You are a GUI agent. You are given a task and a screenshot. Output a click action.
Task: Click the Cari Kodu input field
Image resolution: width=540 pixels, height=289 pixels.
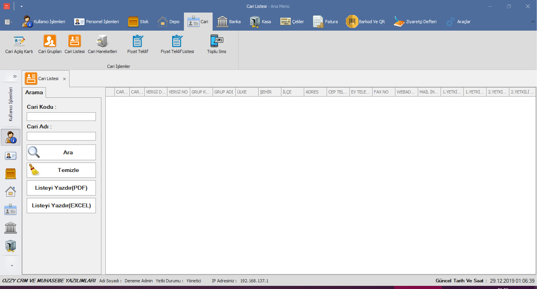61,117
